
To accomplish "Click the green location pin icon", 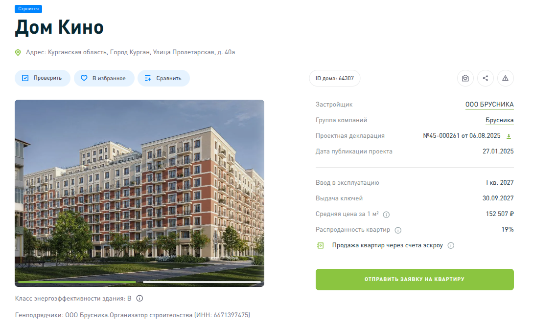I will pyautogui.click(x=18, y=52).
